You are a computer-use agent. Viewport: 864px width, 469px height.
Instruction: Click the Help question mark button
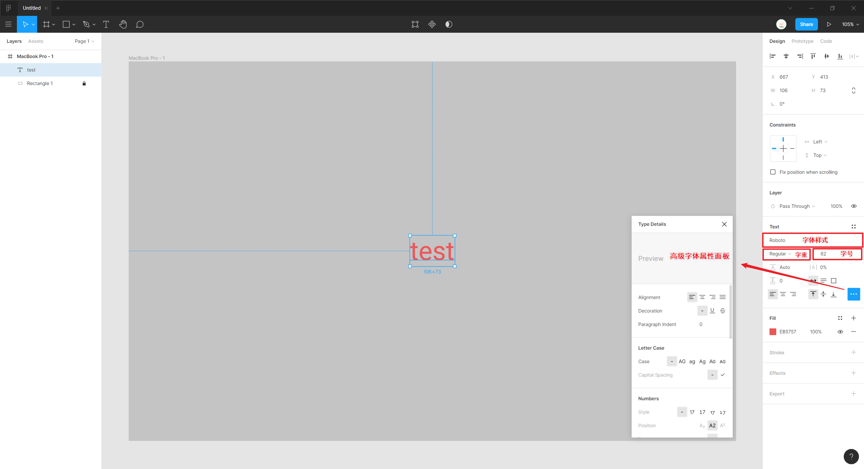851,457
